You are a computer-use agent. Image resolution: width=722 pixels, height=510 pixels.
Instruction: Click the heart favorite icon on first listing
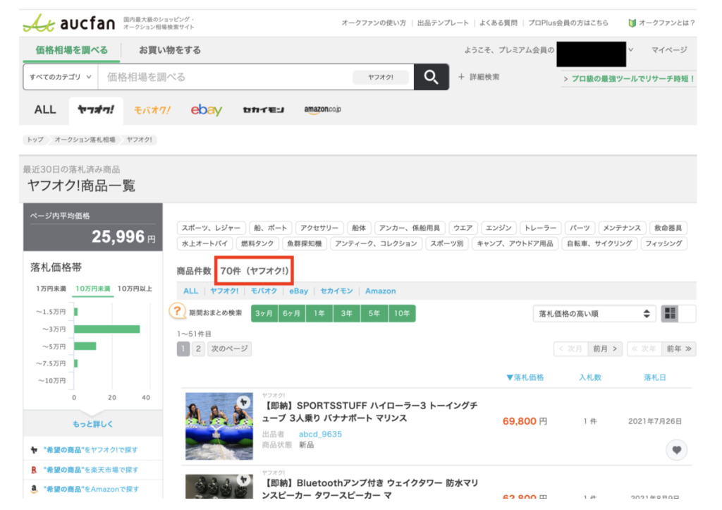676,450
